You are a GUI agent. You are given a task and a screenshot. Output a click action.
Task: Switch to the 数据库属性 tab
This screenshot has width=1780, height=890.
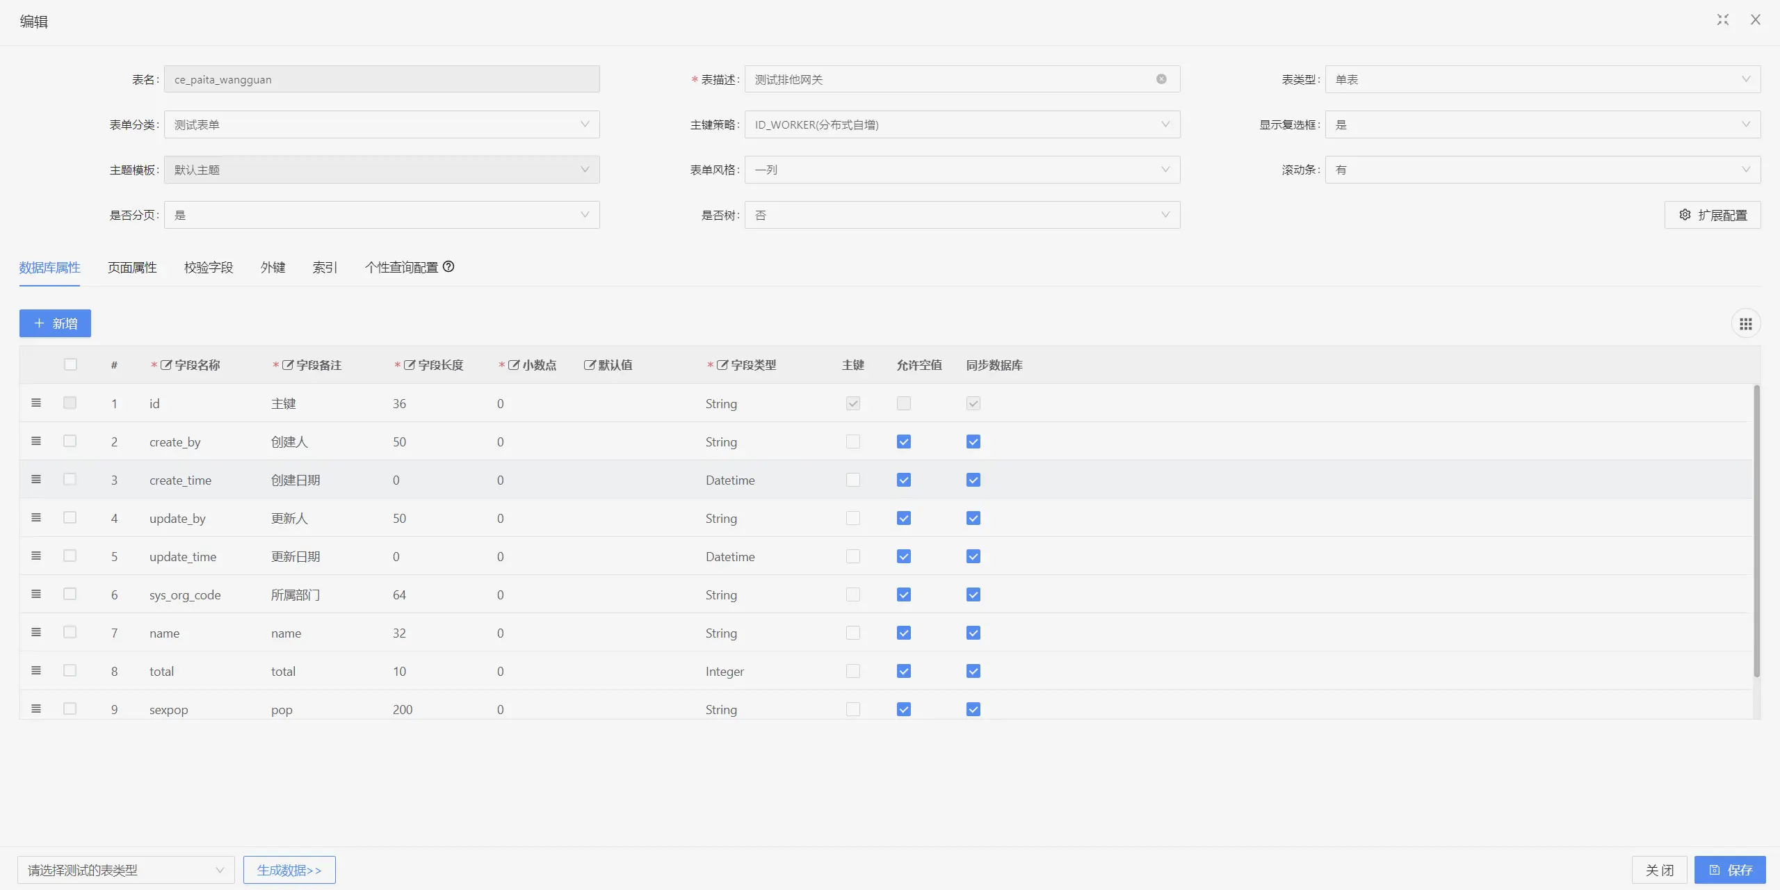49,268
